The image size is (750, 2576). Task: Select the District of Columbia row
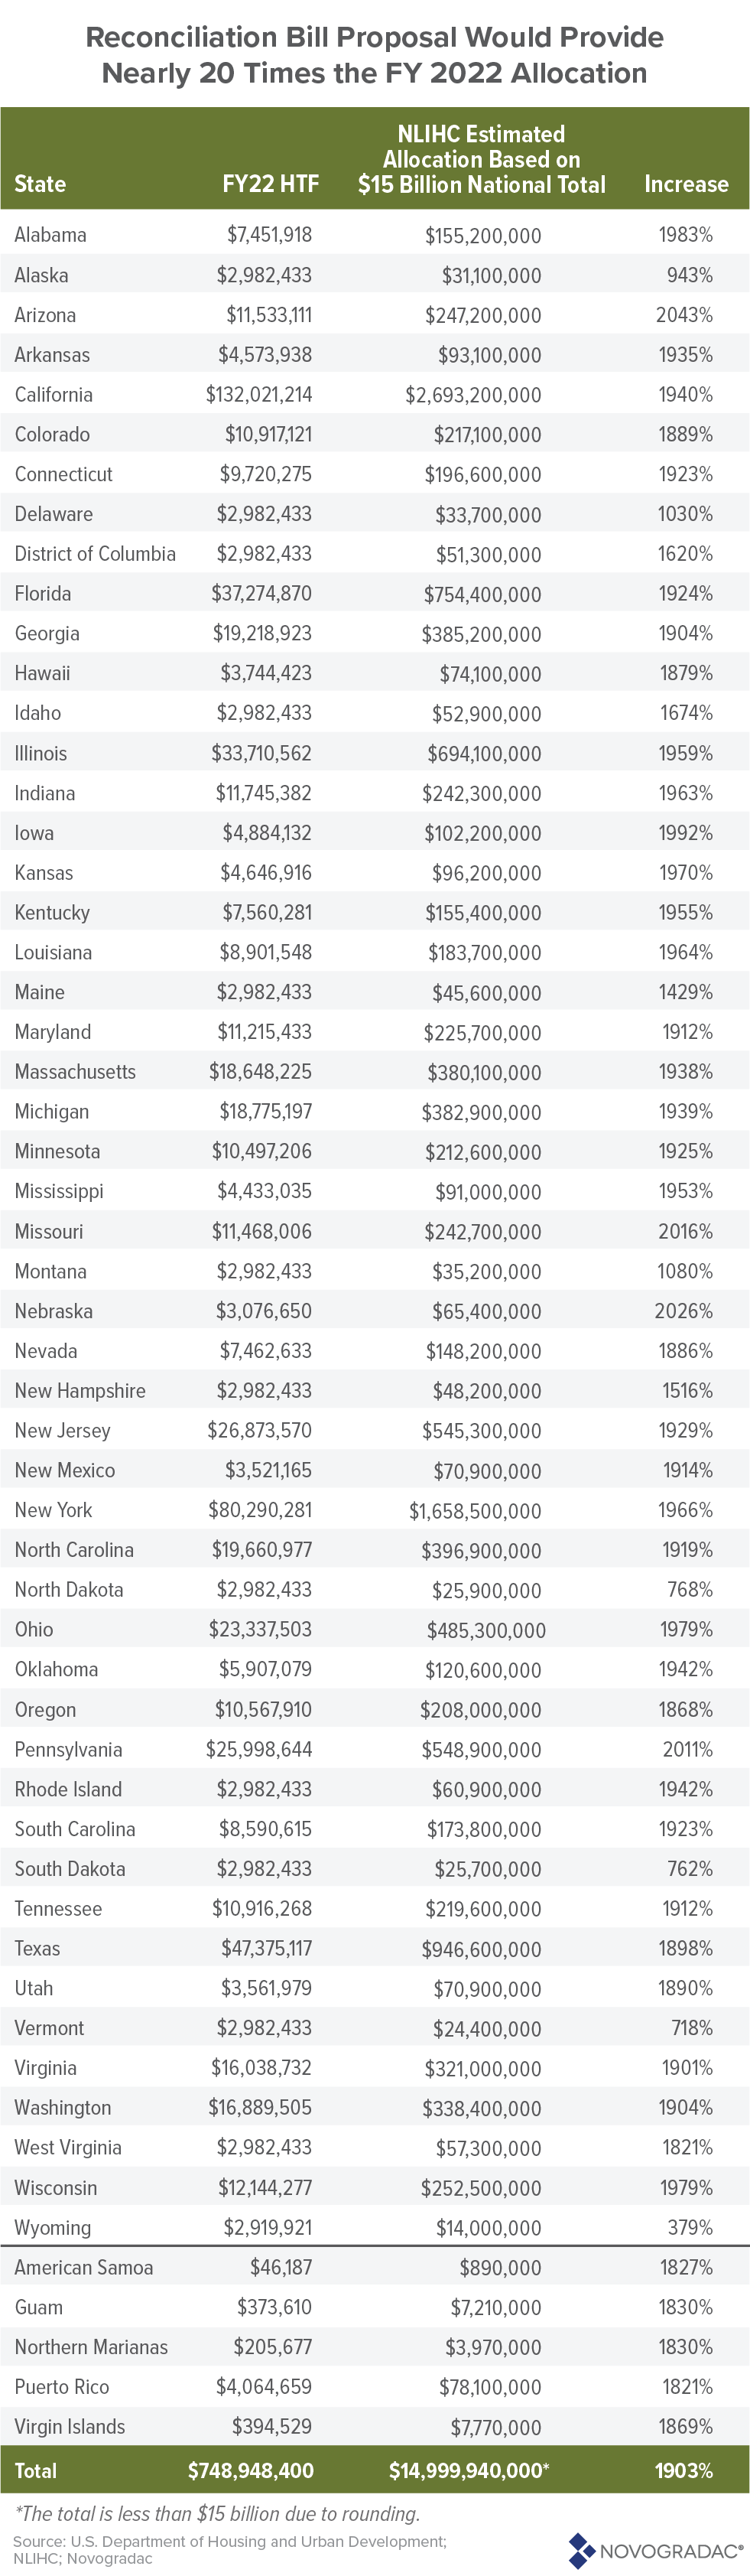(x=95, y=554)
